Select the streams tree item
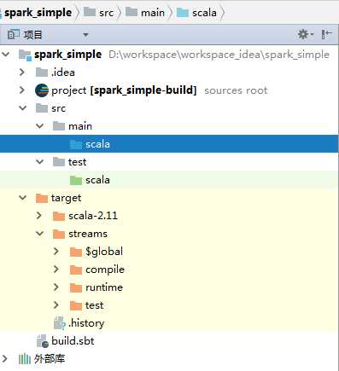 88,234
